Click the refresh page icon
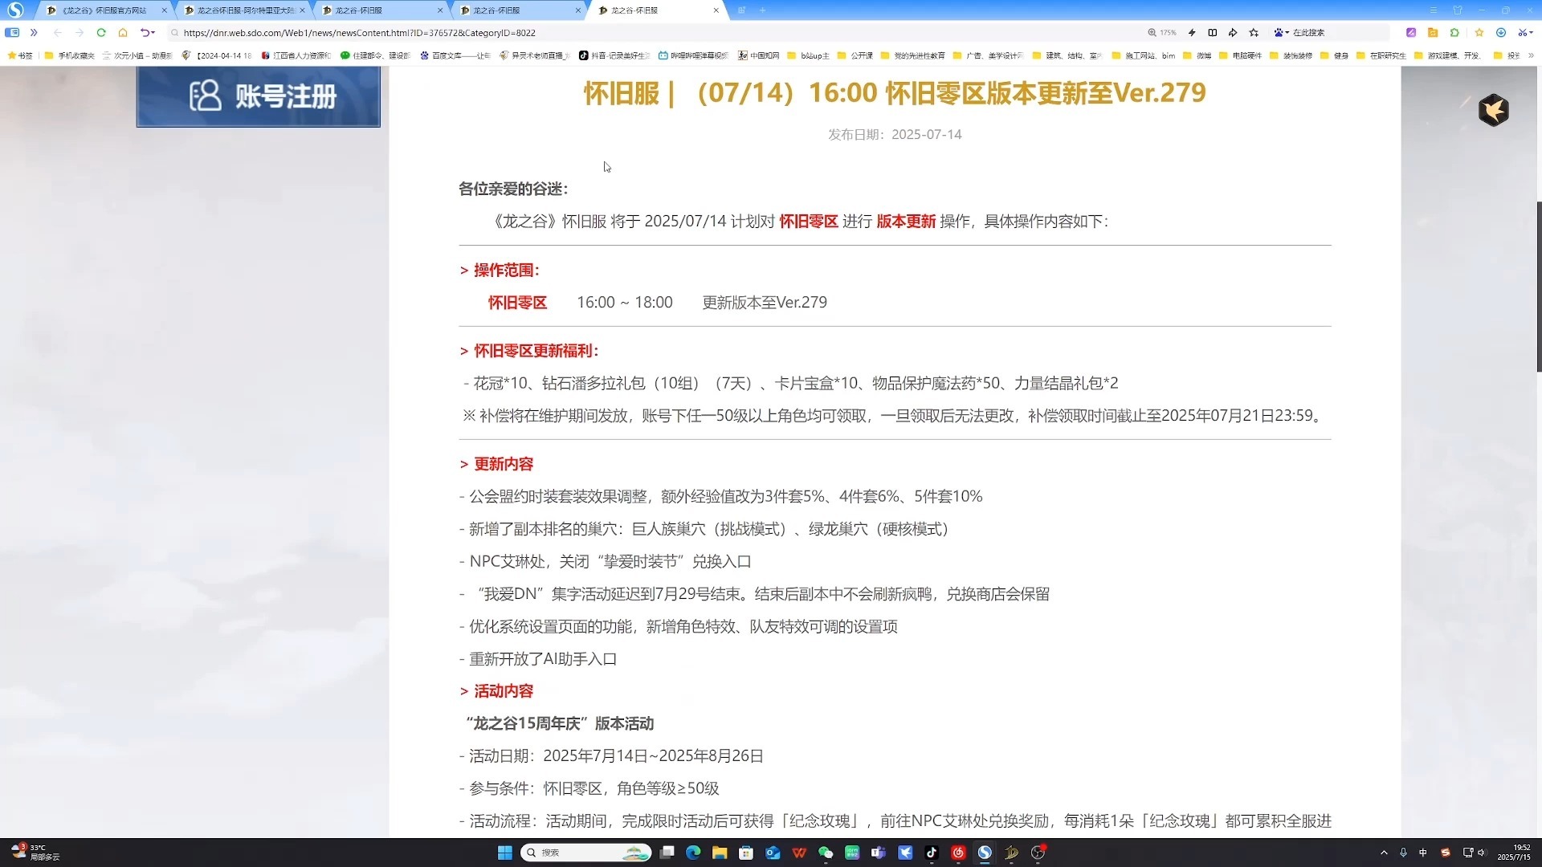Viewport: 1542px width, 867px height. click(x=101, y=33)
